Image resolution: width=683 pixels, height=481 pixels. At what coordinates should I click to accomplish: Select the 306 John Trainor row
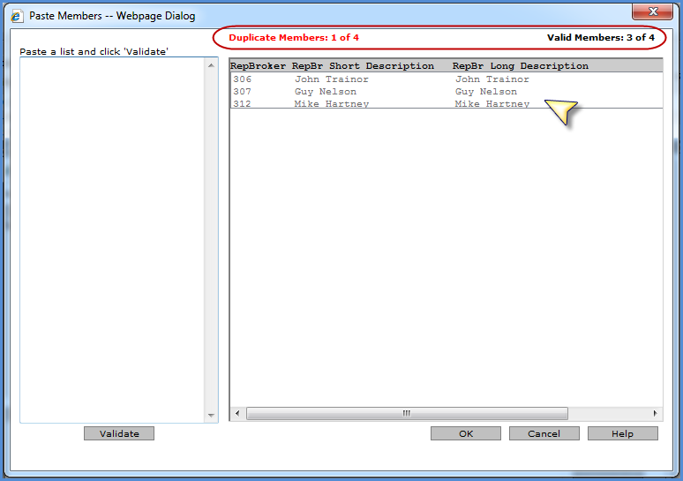point(447,79)
